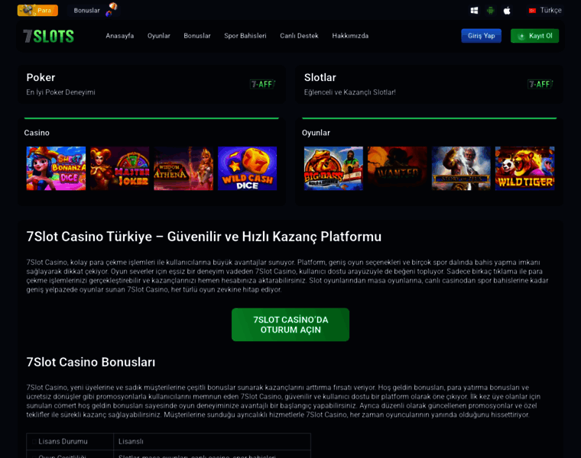Click the Windows download icon
The width and height of the screenshot is (581, 458).
click(x=474, y=11)
